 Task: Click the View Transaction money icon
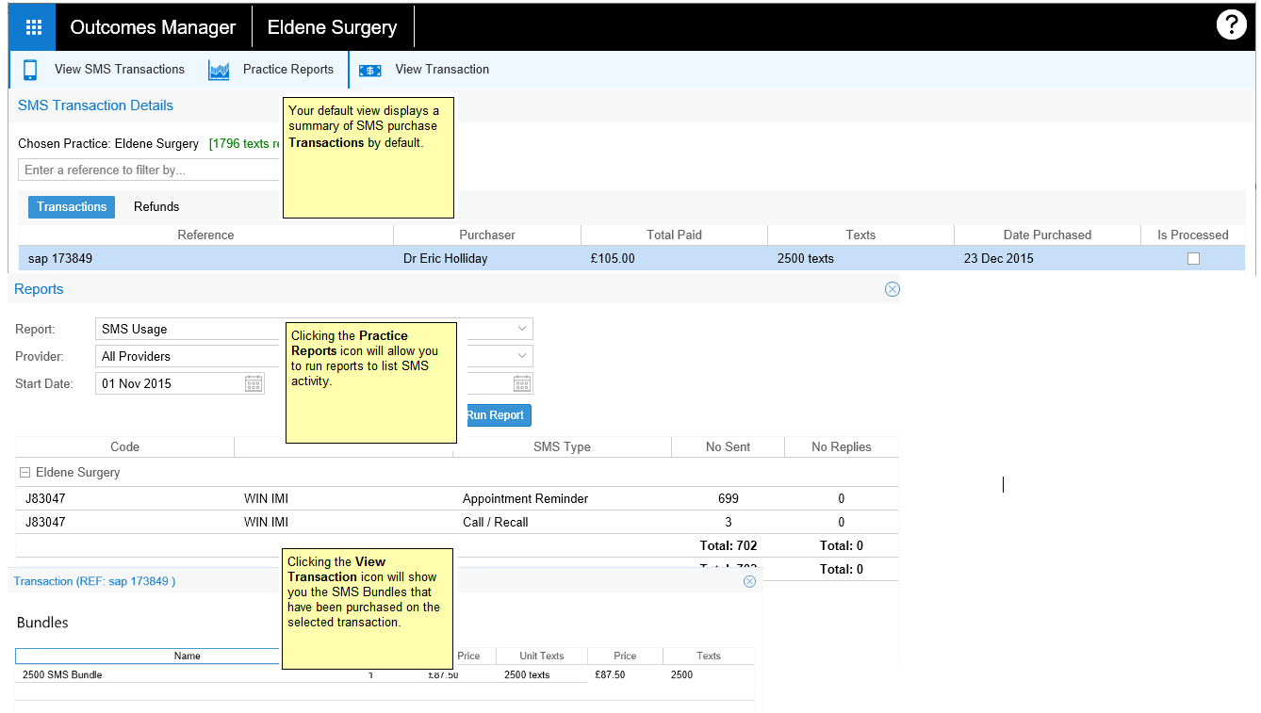(369, 71)
